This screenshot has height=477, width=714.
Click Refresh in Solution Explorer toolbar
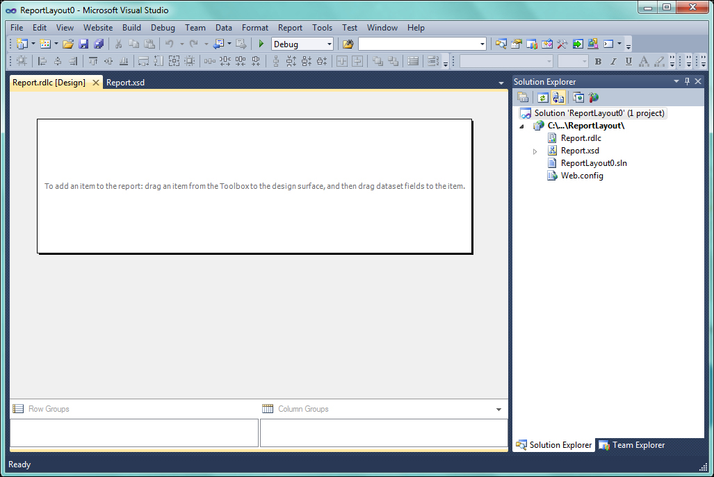tap(542, 97)
